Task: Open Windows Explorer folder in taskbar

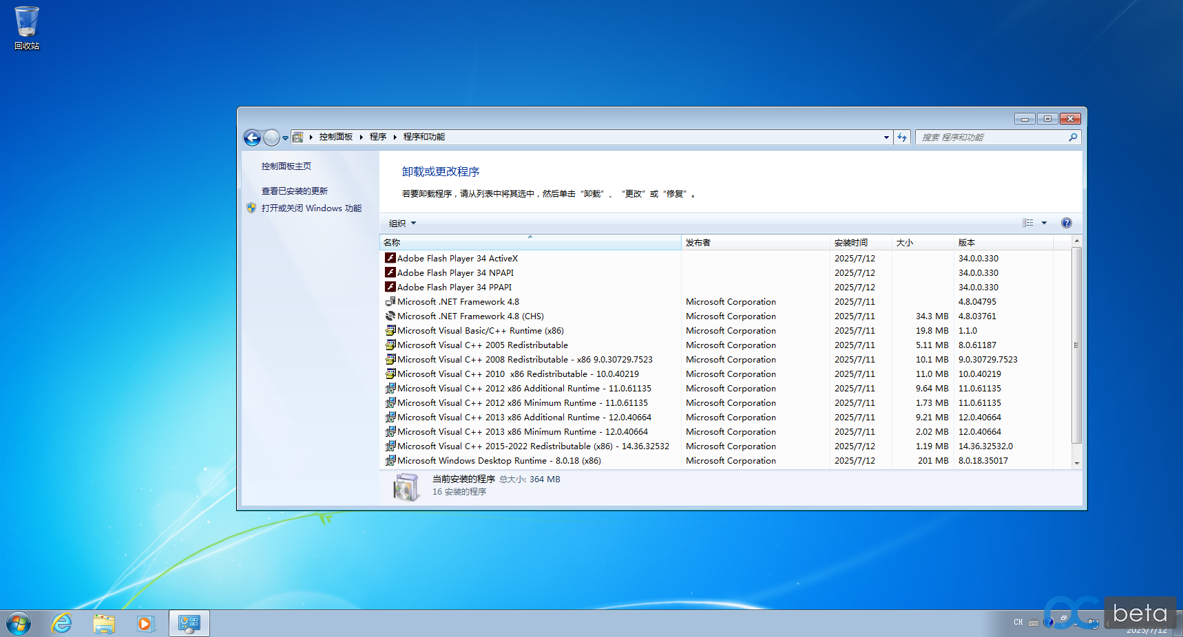Action: click(x=104, y=623)
